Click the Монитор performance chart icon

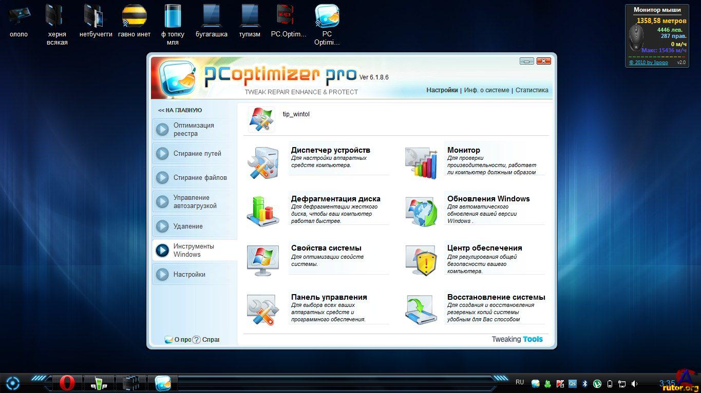[421, 162]
